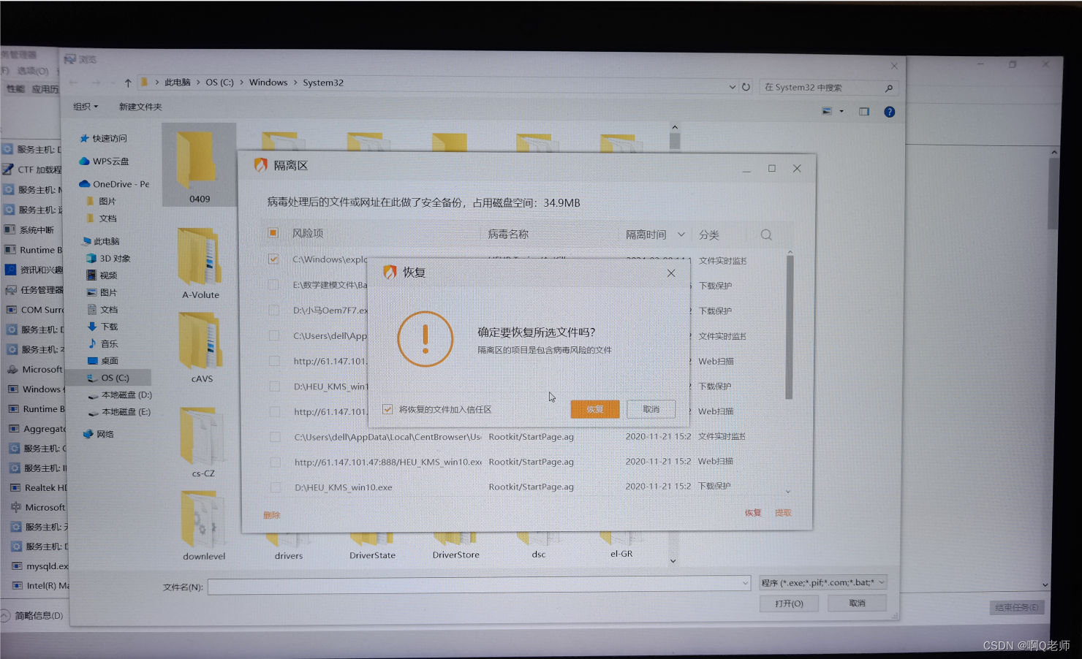Screen dimensions: 1082x659
Task: Click the 在 System32 中搜索 search box
Action: coord(828,88)
